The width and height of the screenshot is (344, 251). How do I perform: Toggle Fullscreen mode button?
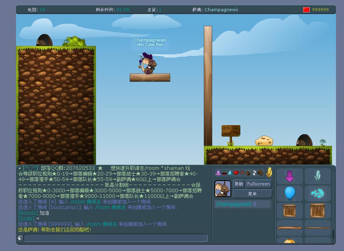tap(258, 184)
